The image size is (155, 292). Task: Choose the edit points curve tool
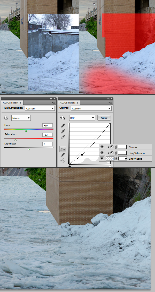point(63,149)
